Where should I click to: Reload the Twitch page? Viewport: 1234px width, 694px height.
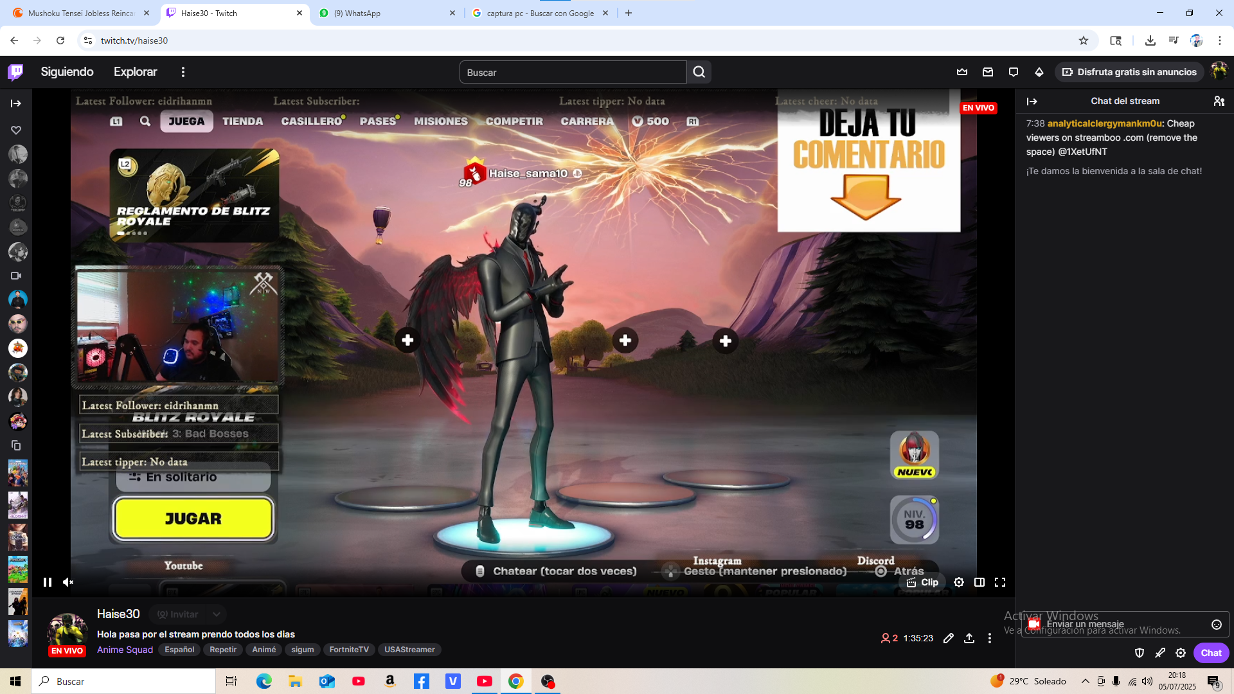pyautogui.click(x=60, y=40)
